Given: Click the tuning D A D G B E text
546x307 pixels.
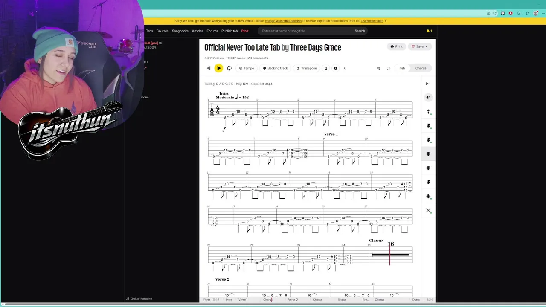Looking at the screenshot, I should pos(224,84).
